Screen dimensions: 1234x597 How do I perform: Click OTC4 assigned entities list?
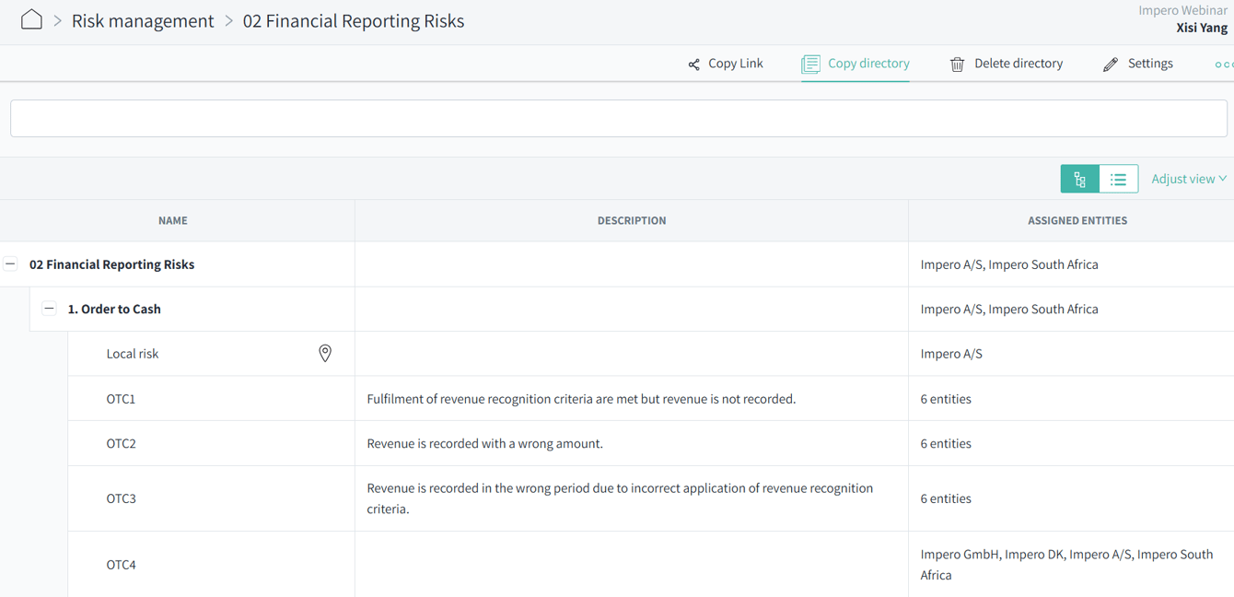(x=1066, y=564)
